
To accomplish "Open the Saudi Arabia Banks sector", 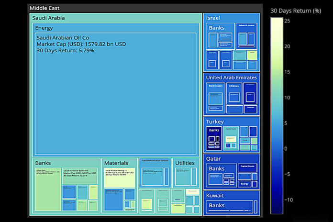I will click(x=43, y=163).
